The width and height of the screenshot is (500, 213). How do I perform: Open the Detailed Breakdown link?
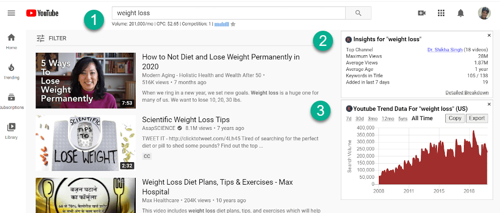pos(467,92)
